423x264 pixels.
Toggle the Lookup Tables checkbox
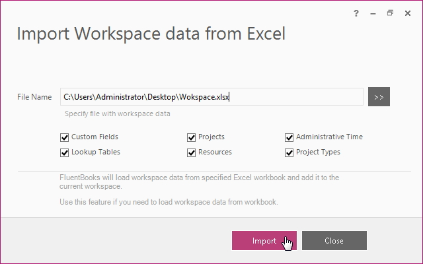coord(64,152)
